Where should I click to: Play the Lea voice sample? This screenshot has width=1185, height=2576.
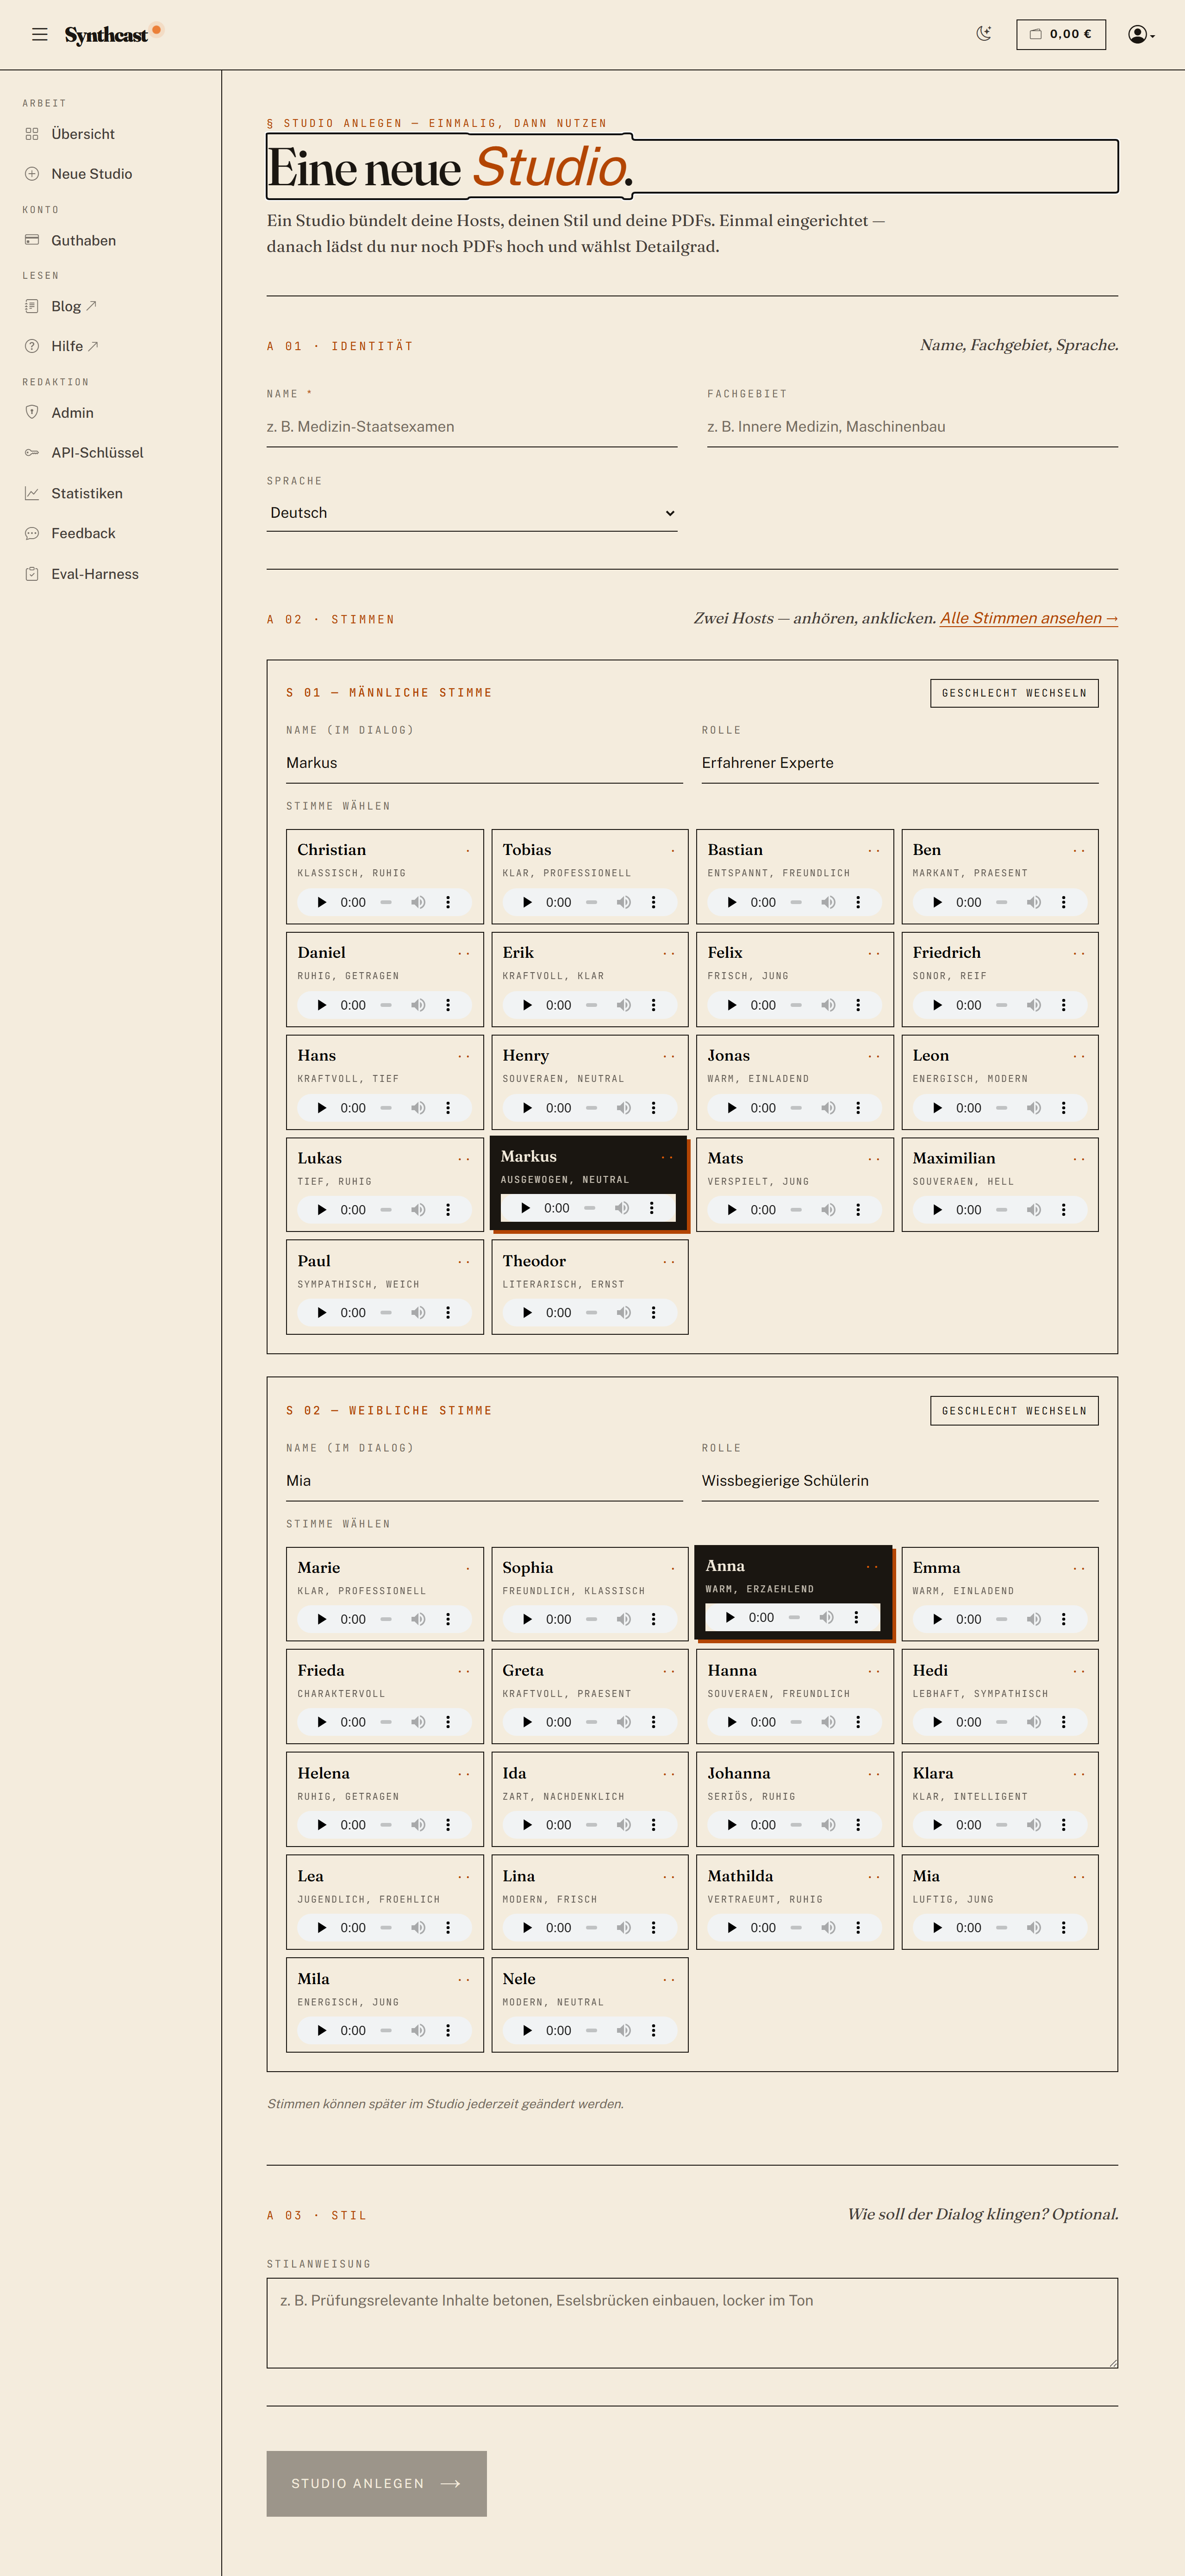click(322, 1929)
